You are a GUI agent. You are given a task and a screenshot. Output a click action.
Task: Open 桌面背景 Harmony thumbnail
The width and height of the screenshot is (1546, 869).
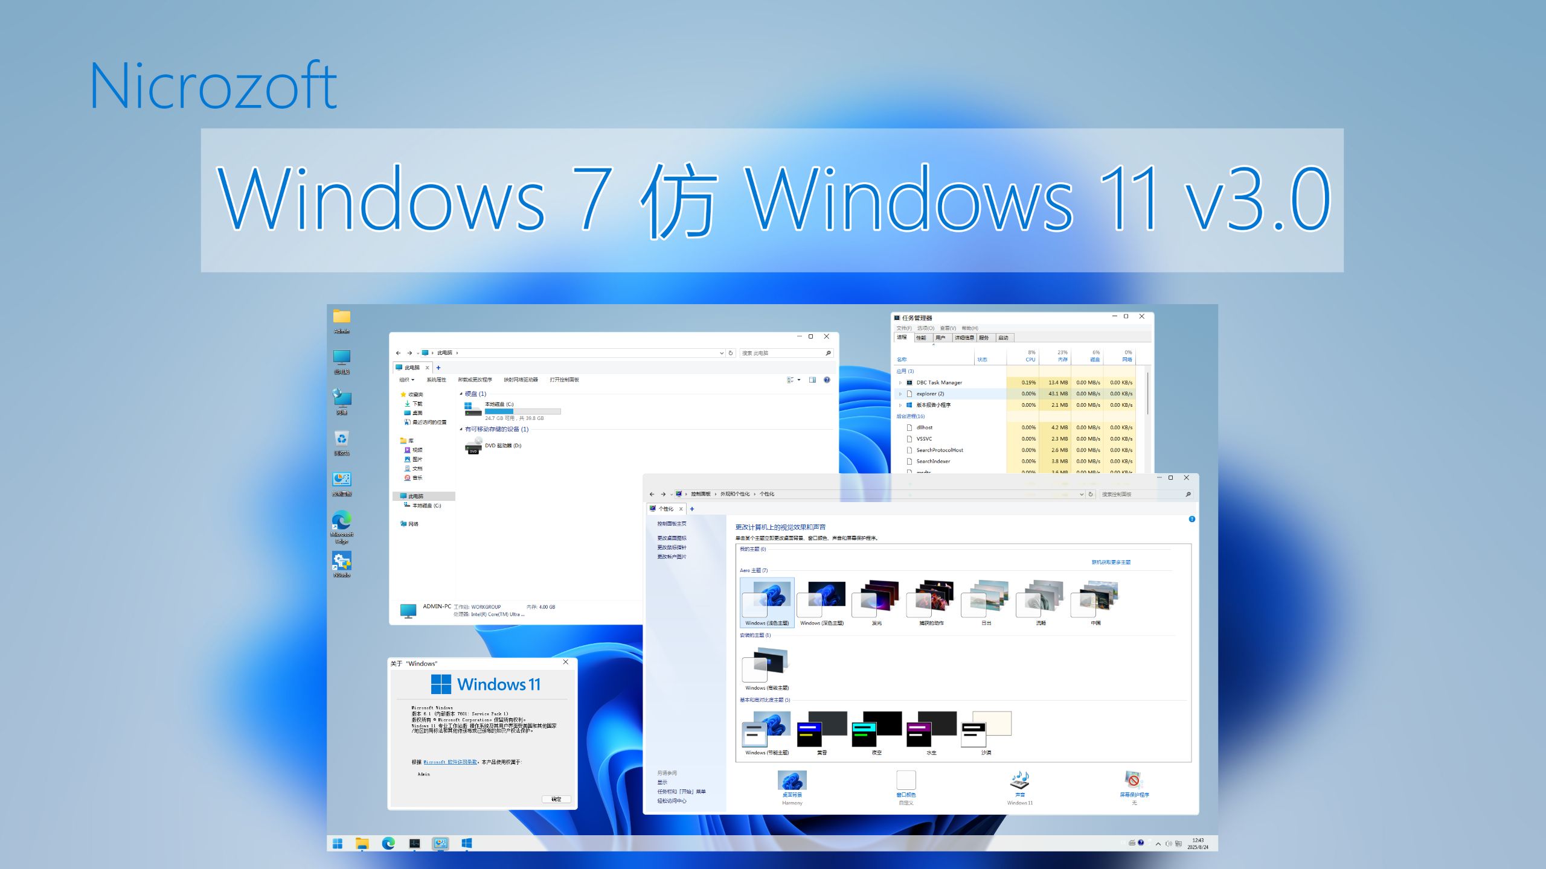click(792, 780)
